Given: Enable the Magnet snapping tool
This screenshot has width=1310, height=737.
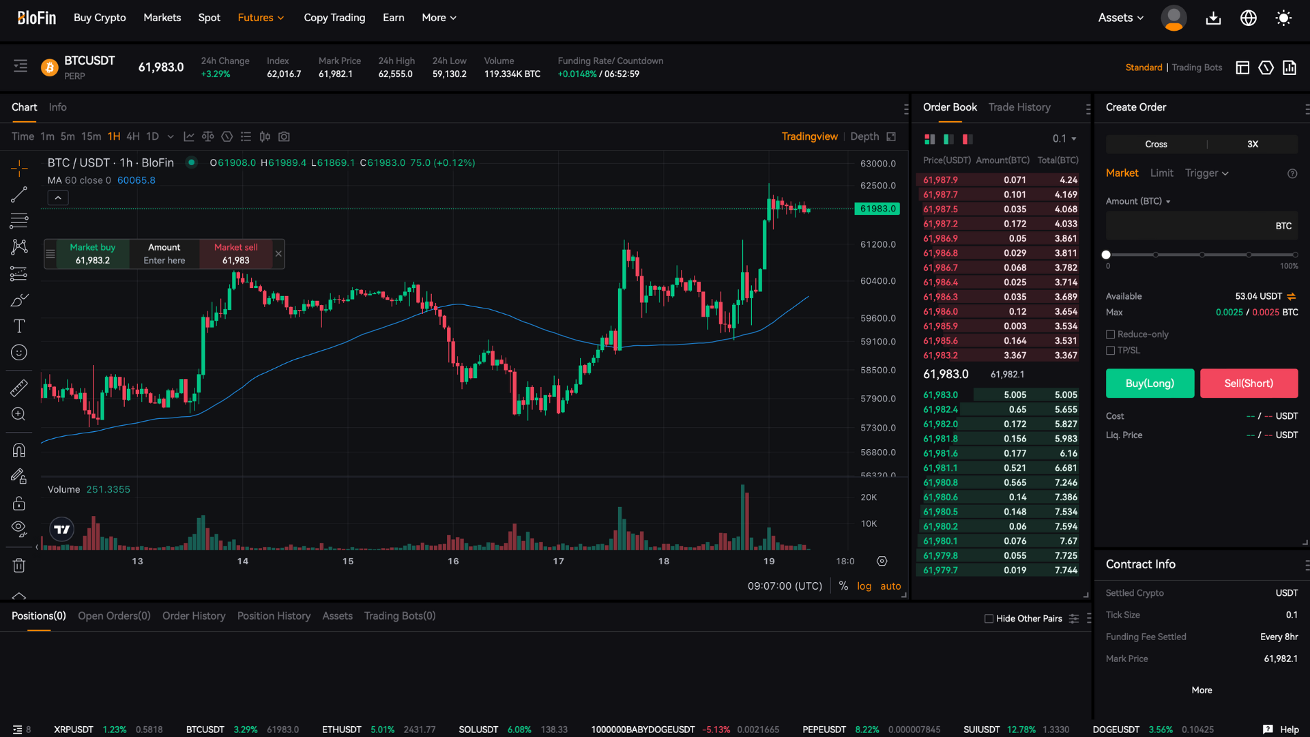Looking at the screenshot, I should tap(18, 449).
